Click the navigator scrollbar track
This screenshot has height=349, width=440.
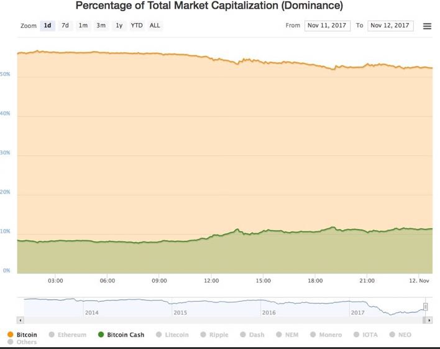click(x=223, y=320)
